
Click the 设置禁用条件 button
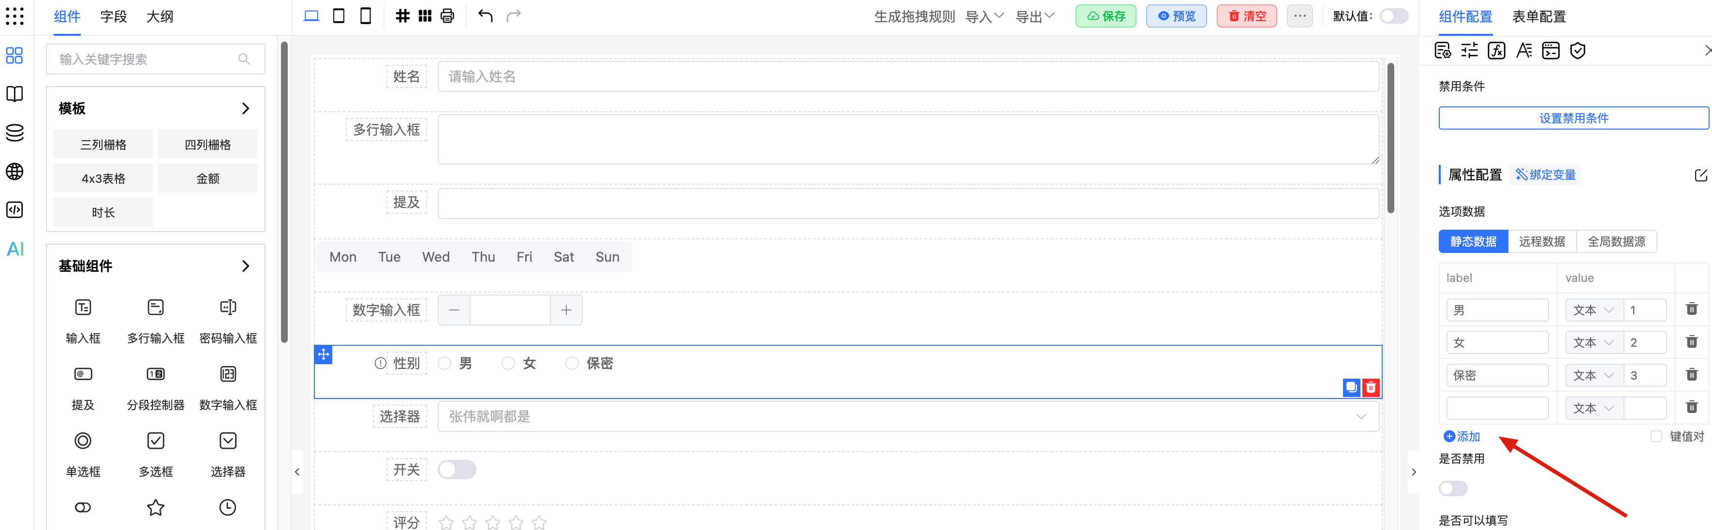(x=1573, y=118)
